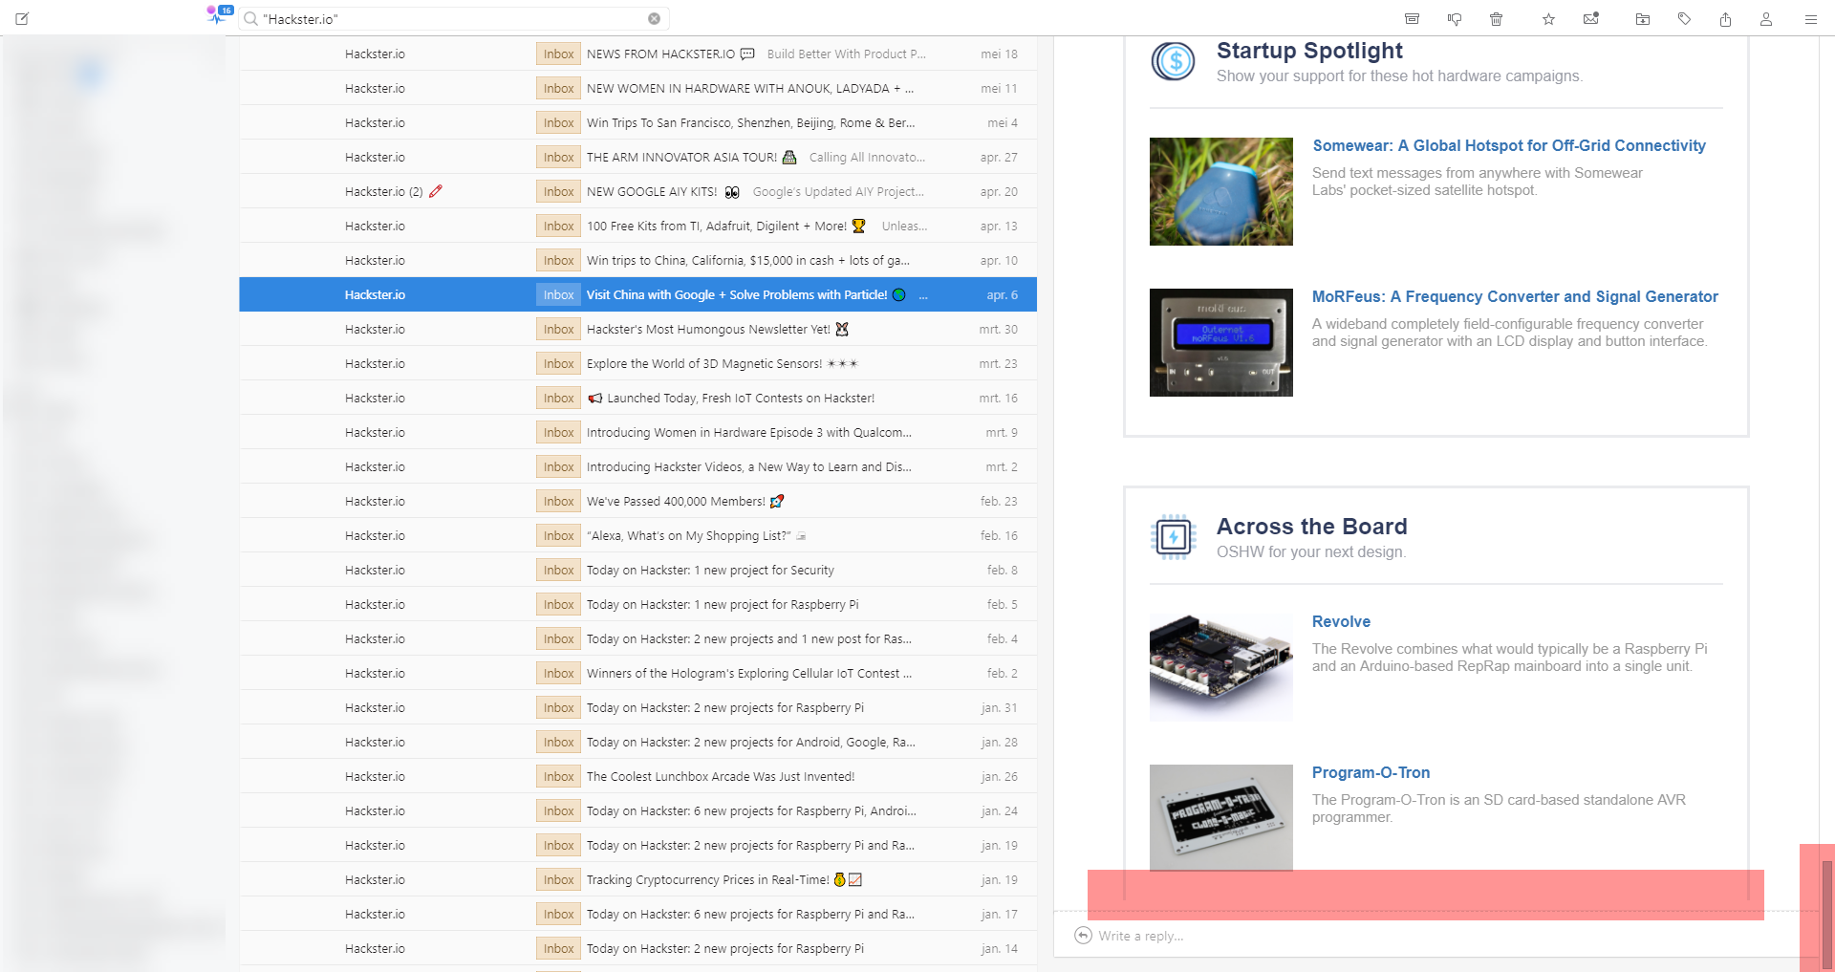Click the Write a reply field

point(1195,935)
